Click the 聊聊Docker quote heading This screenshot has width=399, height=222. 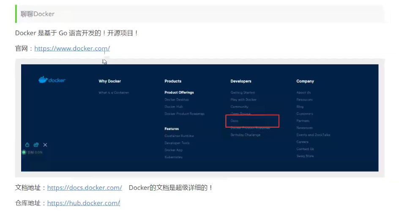(37, 14)
